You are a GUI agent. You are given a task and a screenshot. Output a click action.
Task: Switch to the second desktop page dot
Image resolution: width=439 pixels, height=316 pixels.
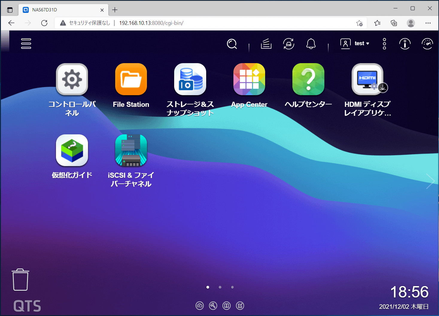(x=220, y=287)
